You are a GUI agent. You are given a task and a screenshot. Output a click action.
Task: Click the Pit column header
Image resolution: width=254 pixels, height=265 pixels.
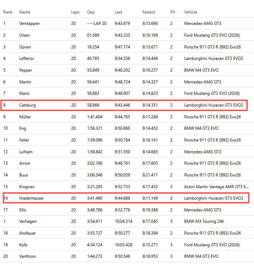coord(173,12)
